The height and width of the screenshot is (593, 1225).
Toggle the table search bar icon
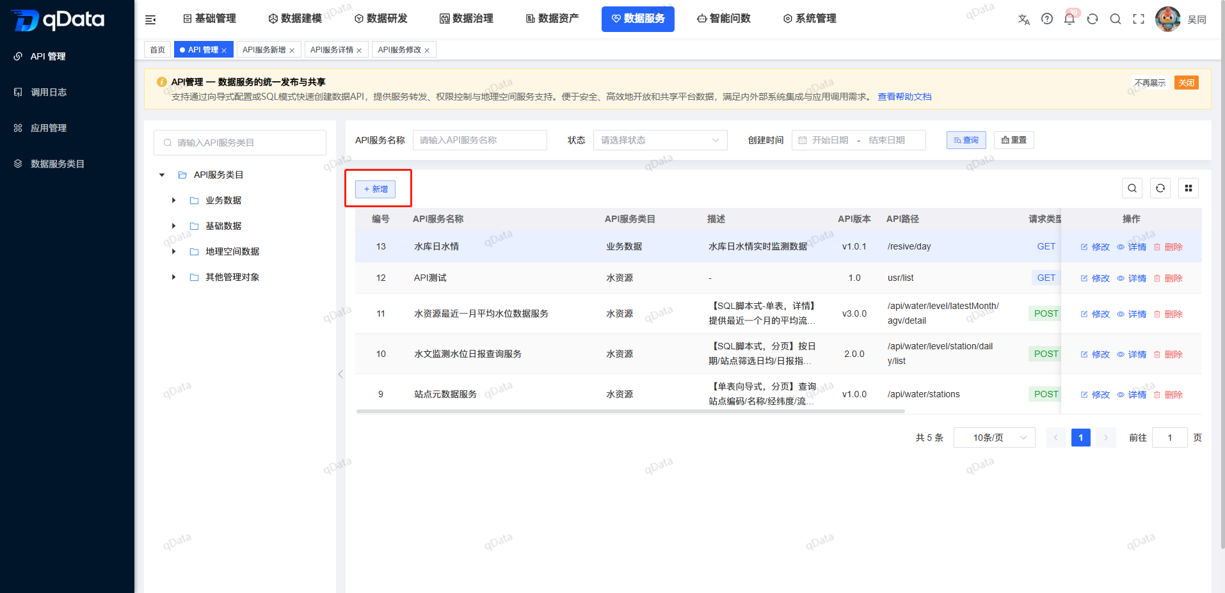(1132, 188)
